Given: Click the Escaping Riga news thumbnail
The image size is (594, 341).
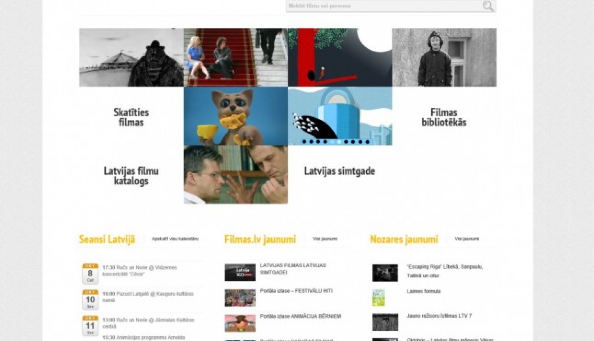Looking at the screenshot, I should pyautogui.click(x=385, y=273).
